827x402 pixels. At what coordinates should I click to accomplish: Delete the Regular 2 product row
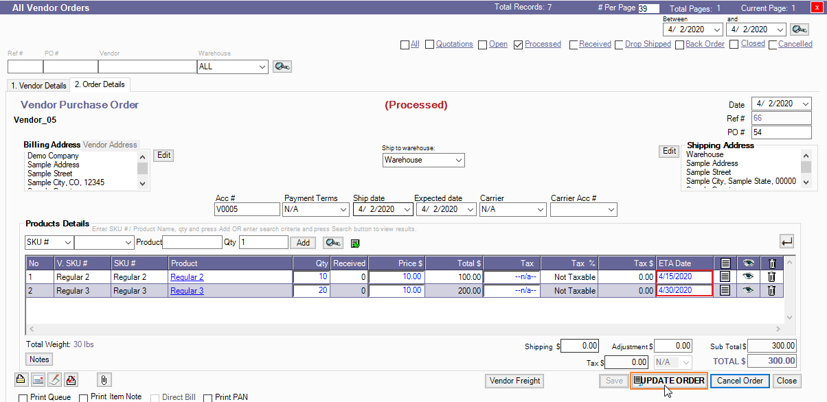coord(771,277)
